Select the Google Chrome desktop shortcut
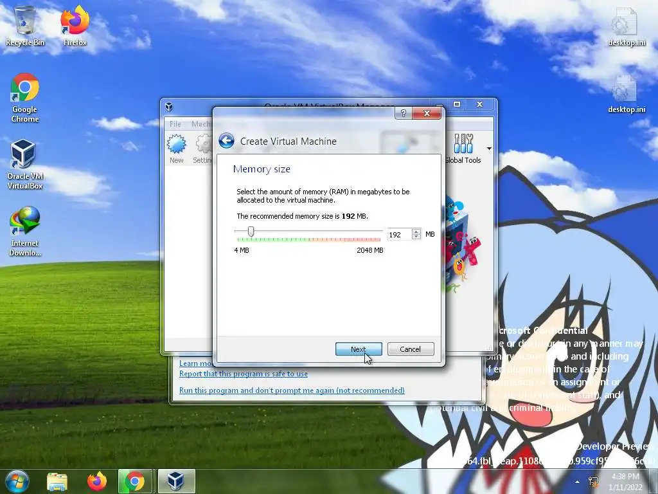The height and width of the screenshot is (494, 658). [x=25, y=98]
